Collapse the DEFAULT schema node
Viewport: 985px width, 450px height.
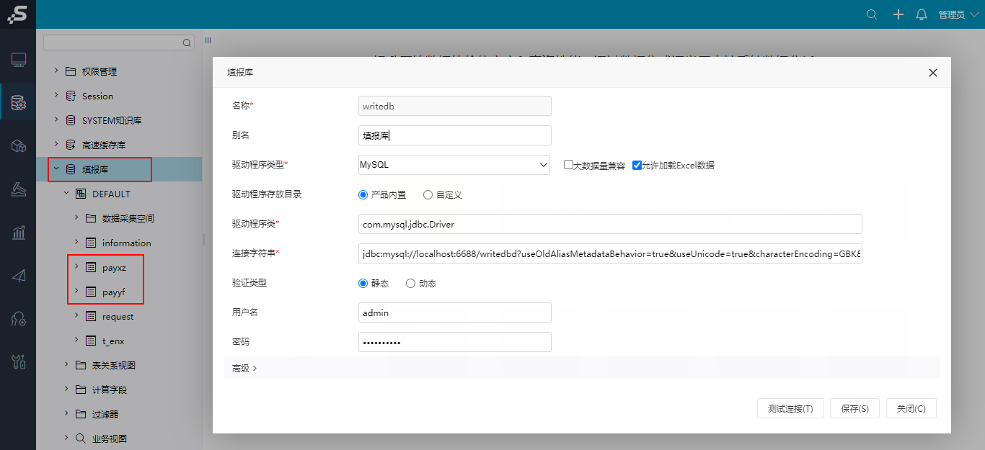[x=66, y=194]
